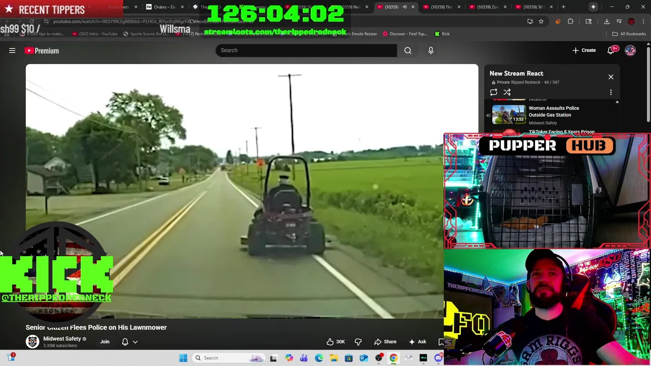
Task: Open Microsoft Edge from taskbar
Action: (319, 358)
